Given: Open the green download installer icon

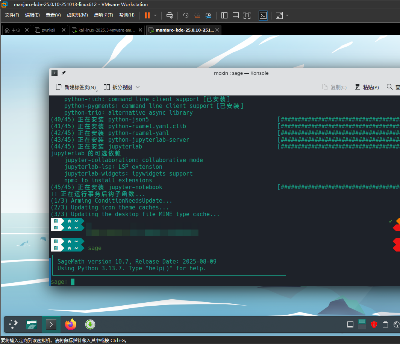Looking at the screenshot, I should pos(90,324).
